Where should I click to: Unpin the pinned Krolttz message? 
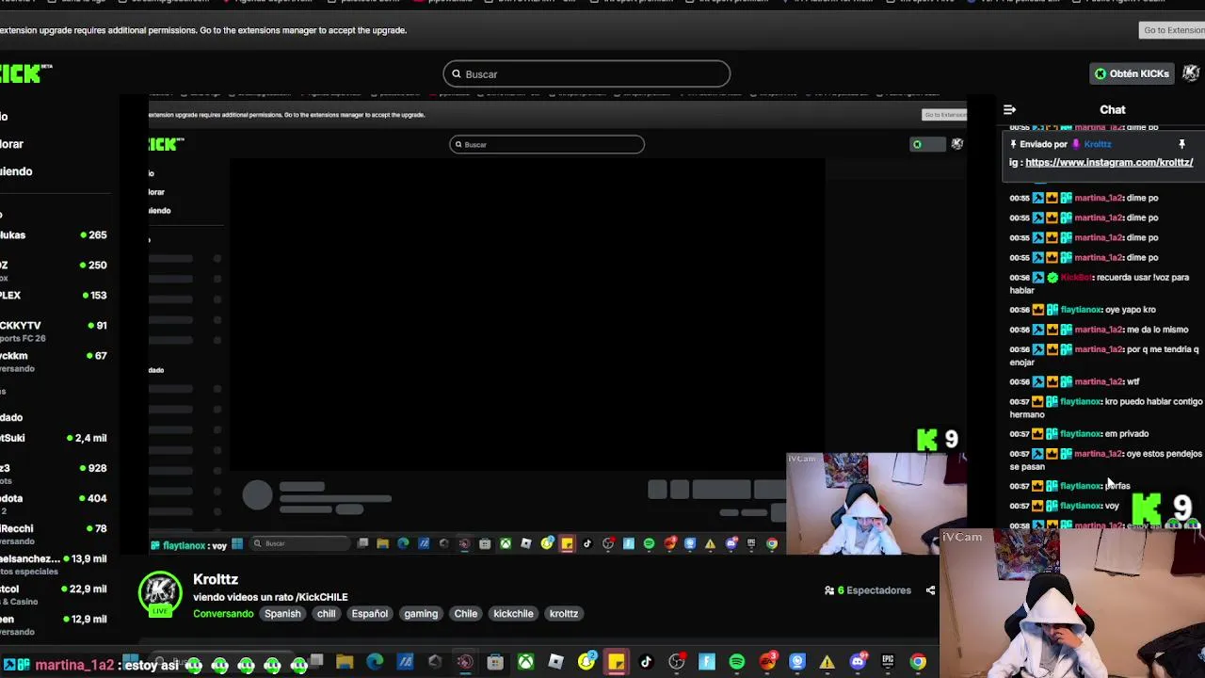[1181, 144]
